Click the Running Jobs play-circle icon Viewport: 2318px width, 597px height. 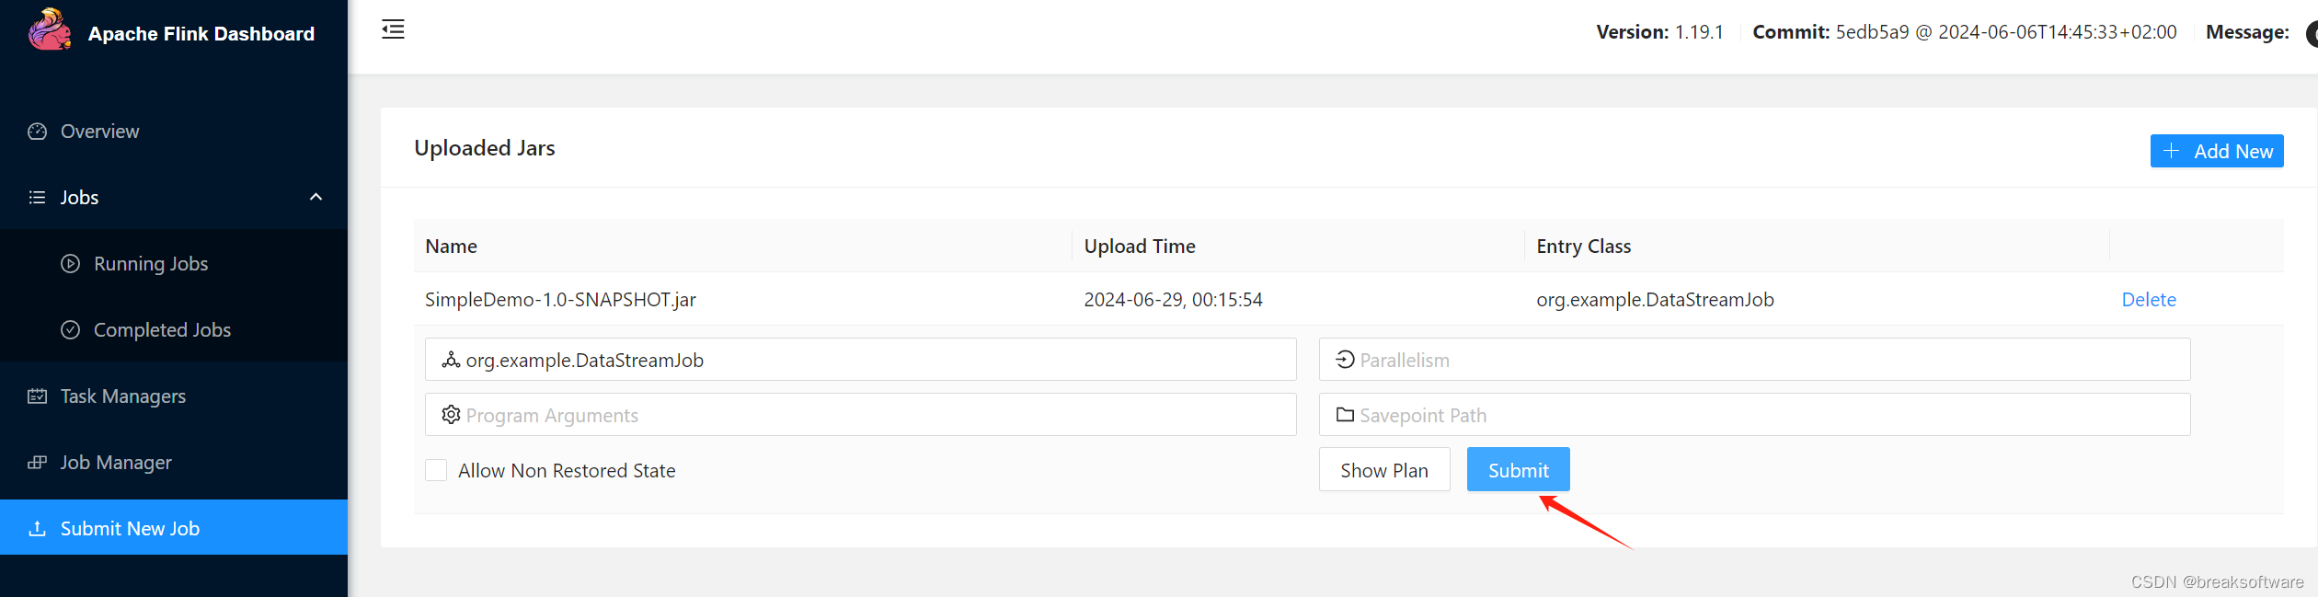[70, 264]
